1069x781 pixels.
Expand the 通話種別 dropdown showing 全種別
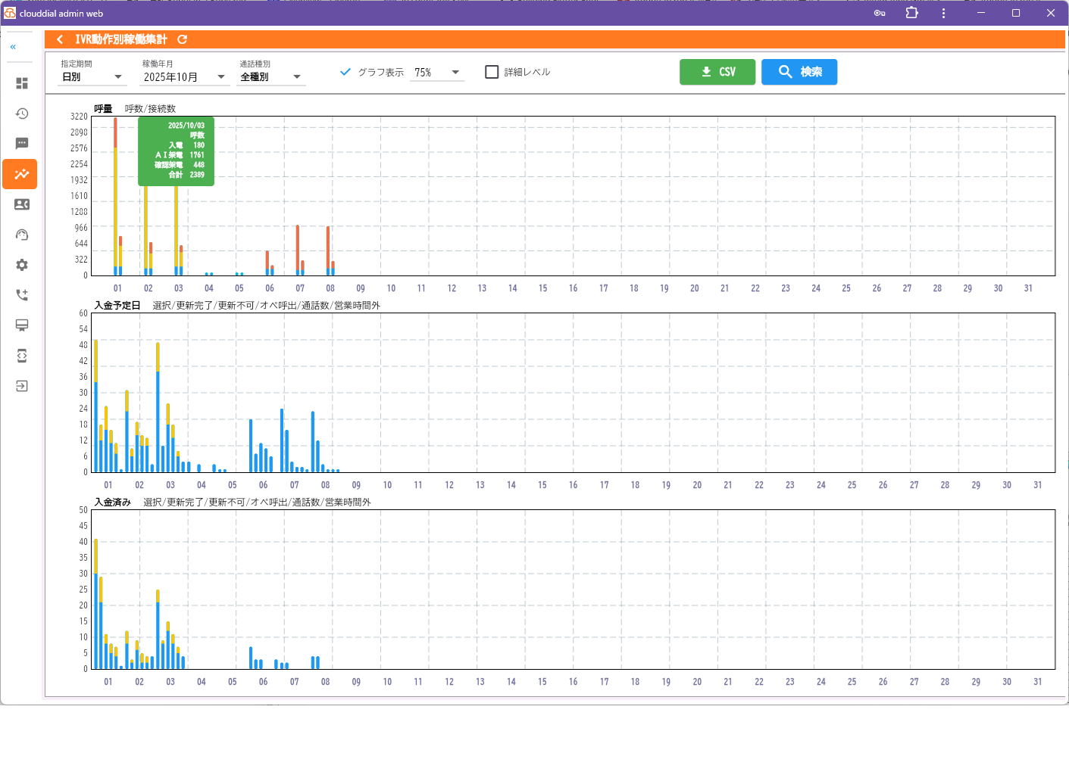click(270, 76)
